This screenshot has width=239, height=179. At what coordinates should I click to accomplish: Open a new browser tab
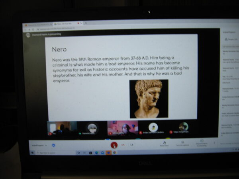pos(86,23)
